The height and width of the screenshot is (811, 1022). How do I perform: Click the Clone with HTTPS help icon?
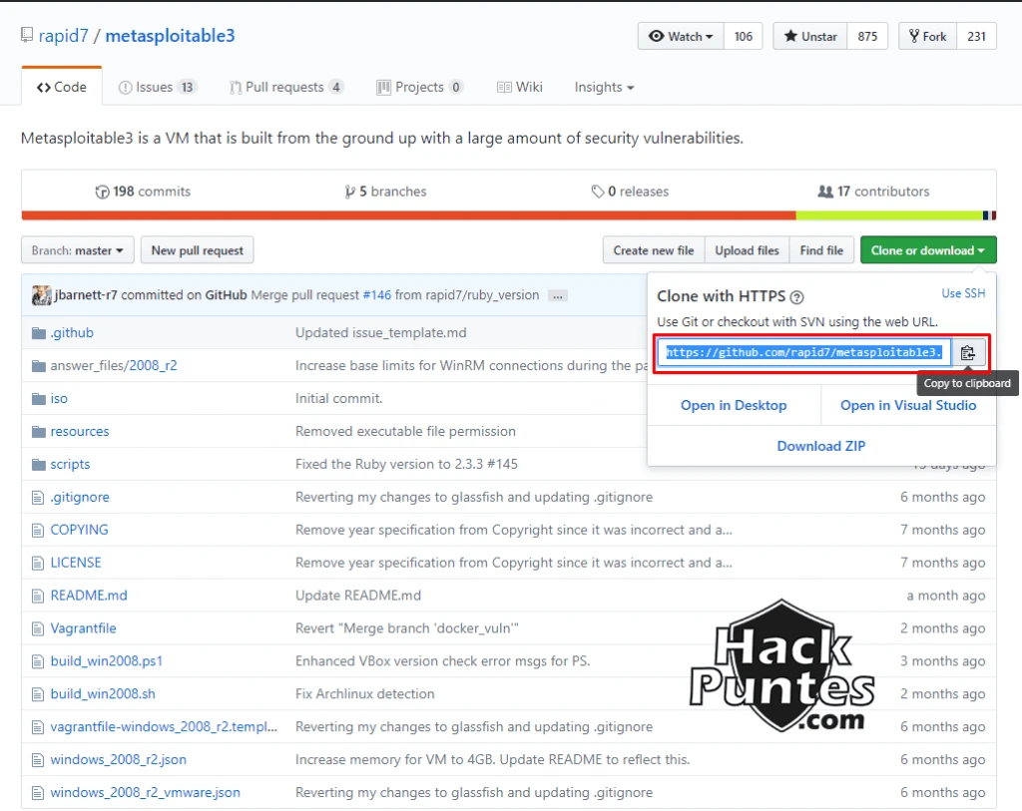[796, 297]
